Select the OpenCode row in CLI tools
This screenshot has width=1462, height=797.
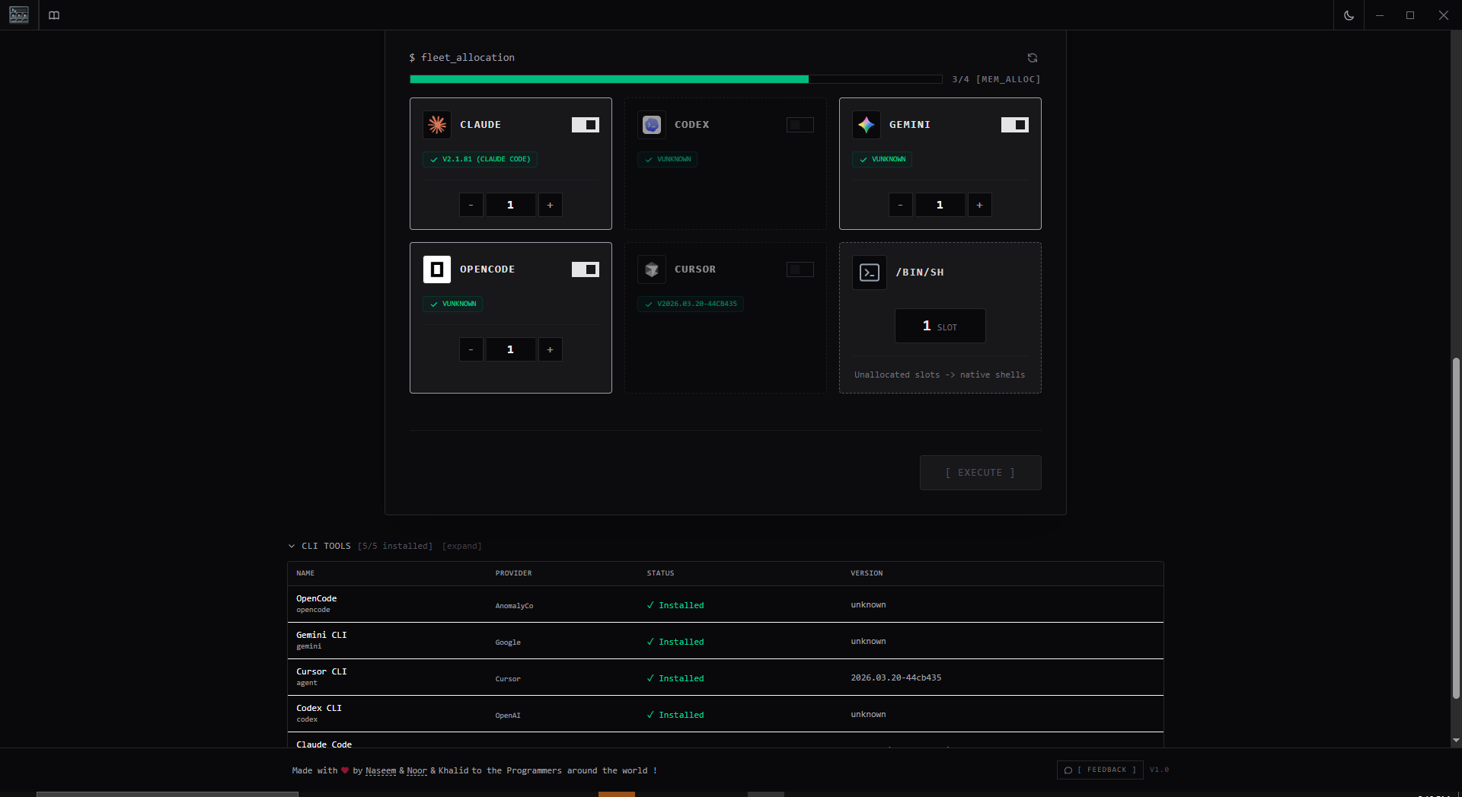[x=726, y=604]
